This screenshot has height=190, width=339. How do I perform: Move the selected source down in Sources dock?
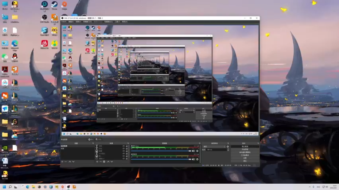click(x=112, y=162)
